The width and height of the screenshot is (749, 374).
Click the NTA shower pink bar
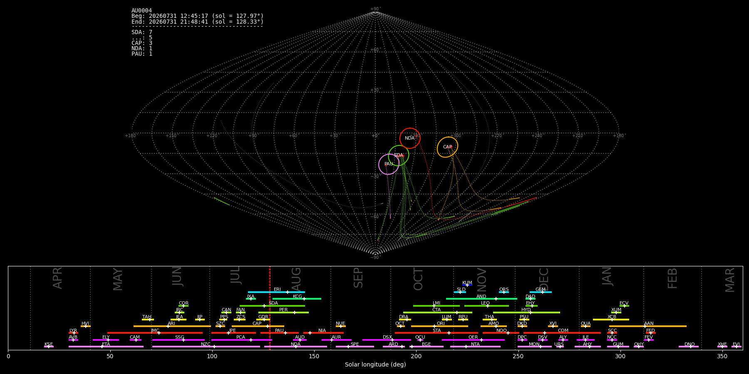[475, 347]
